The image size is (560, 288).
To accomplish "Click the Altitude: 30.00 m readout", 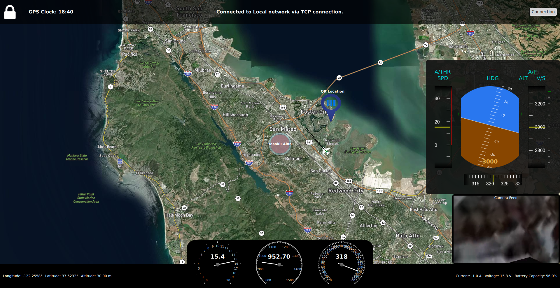I will pyautogui.click(x=96, y=276).
